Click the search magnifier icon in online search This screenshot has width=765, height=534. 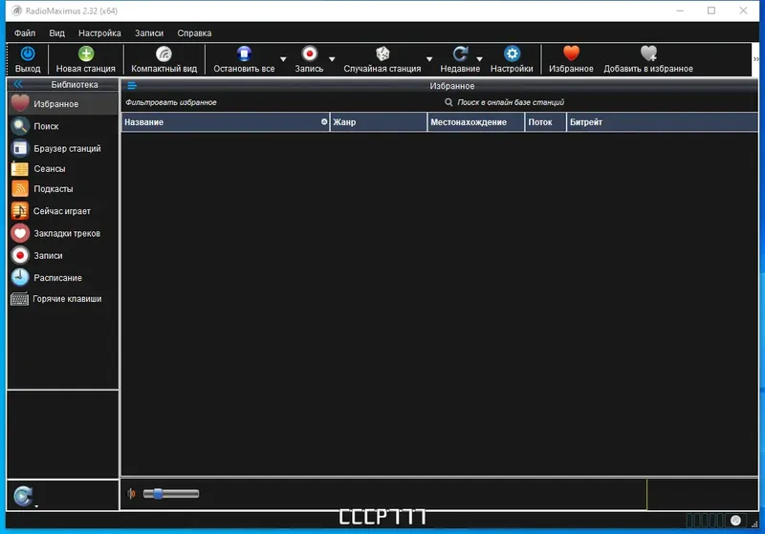coord(448,102)
